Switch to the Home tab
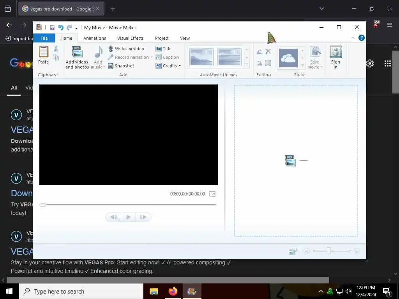 pyautogui.click(x=66, y=38)
